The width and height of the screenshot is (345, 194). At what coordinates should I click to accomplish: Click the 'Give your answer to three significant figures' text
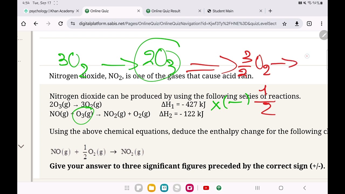(187, 166)
